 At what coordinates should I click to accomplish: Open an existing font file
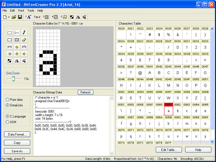14,17
